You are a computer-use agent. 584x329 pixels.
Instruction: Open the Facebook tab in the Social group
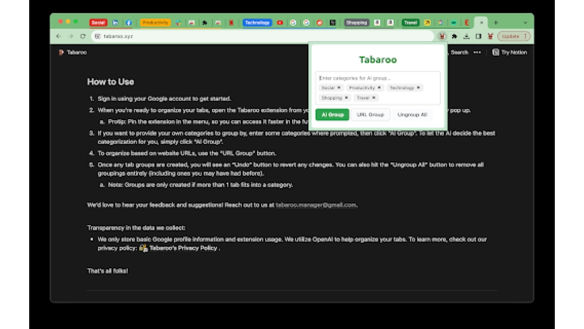(128, 23)
